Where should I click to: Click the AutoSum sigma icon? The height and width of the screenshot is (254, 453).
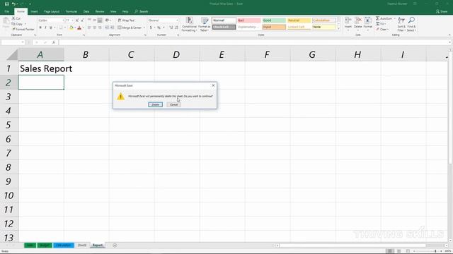(377, 18)
